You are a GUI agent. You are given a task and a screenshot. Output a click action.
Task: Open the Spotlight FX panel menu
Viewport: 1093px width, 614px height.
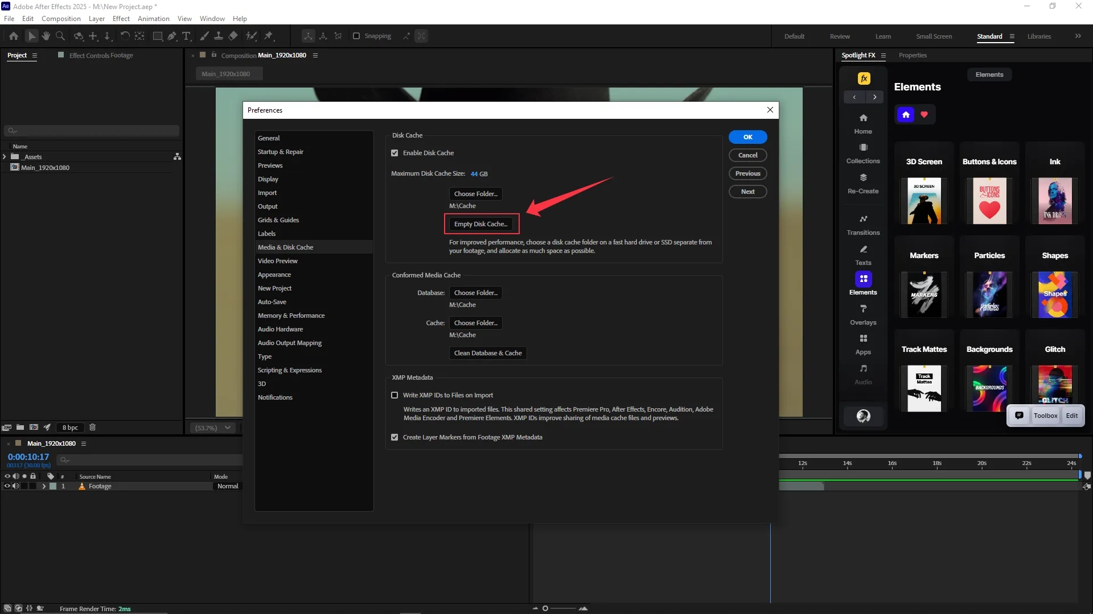click(x=884, y=55)
